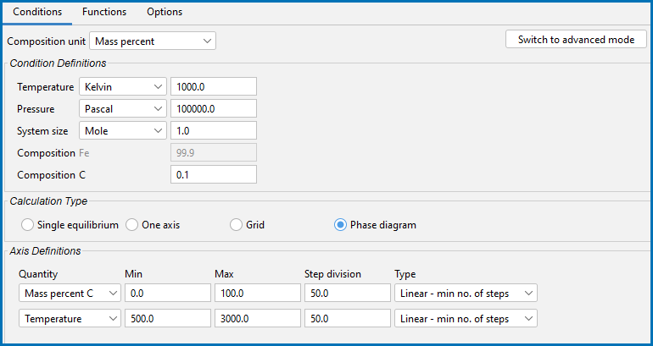The image size is (653, 346).
Task: Select the Single equilibrium radio button
Action: (27, 225)
